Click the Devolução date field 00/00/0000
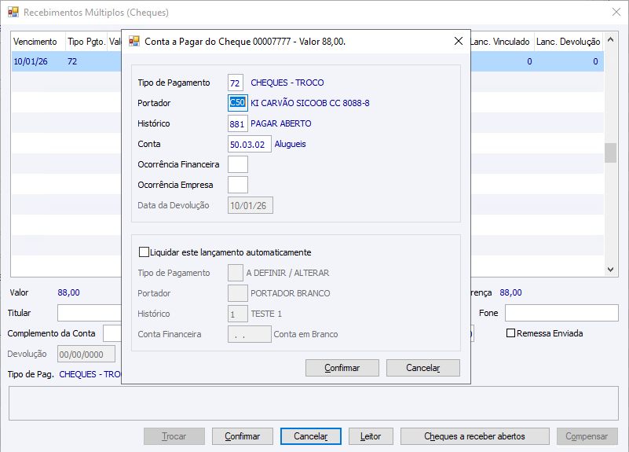This screenshot has width=629, height=452. 86,354
